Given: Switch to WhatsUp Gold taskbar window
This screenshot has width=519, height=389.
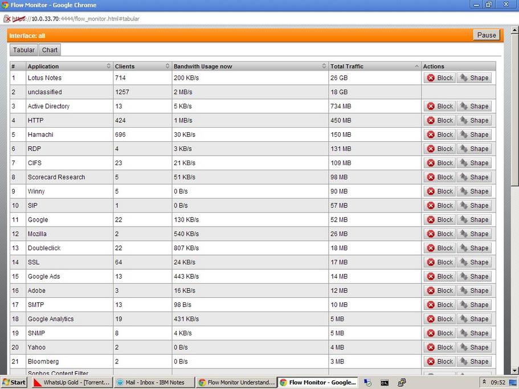Looking at the screenshot, I should pyautogui.click(x=72, y=382).
